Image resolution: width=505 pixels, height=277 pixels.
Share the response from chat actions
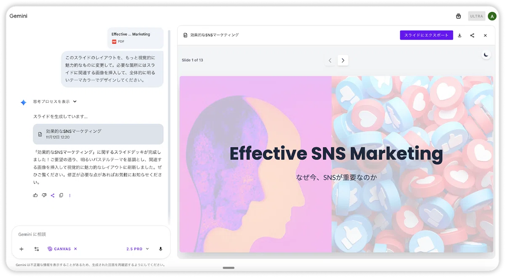click(53, 195)
